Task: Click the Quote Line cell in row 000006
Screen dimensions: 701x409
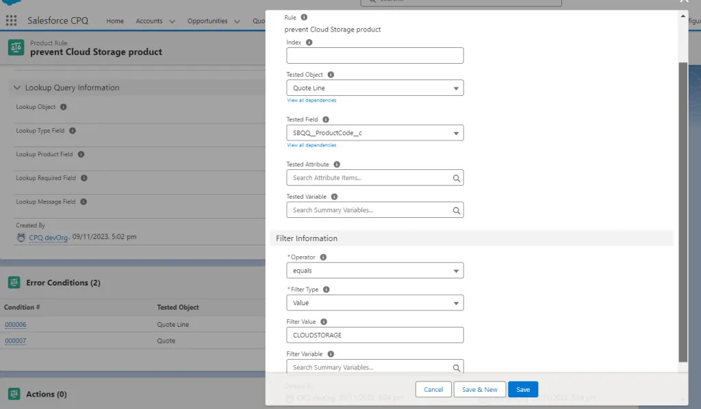Action: pos(173,325)
